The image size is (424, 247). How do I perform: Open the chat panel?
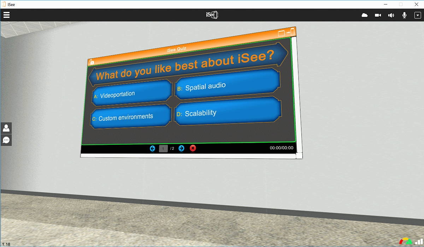pos(6,140)
